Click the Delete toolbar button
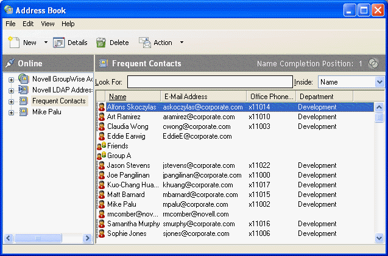388x256 pixels. (x=112, y=43)
